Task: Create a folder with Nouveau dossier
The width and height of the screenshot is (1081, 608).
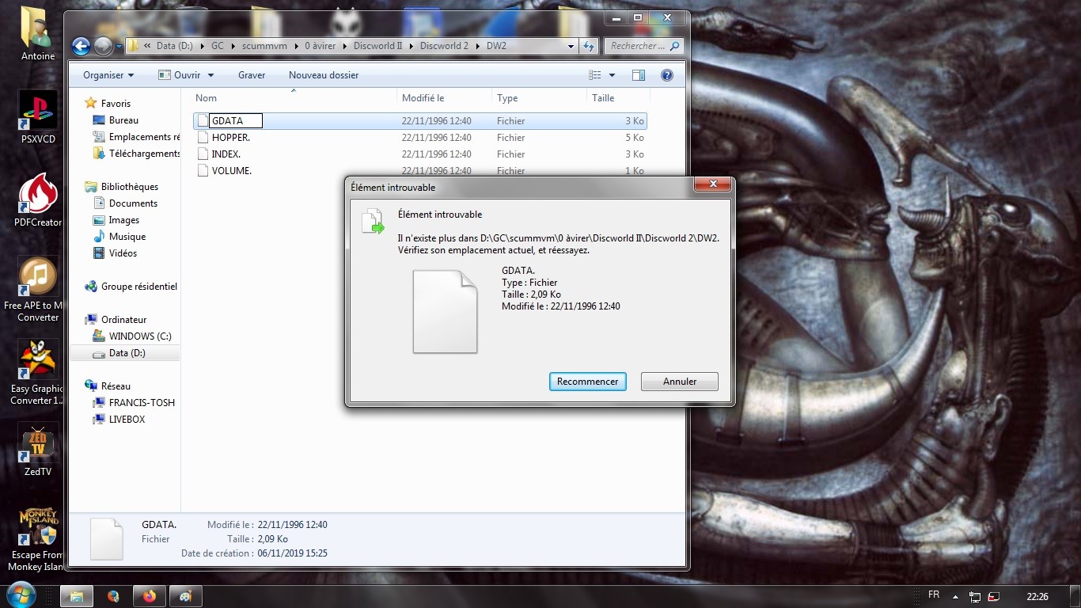Action: [324, 75]
